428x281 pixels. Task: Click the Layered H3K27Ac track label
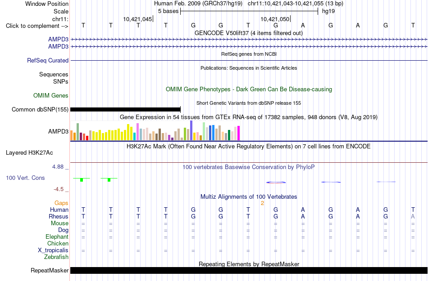29,153
